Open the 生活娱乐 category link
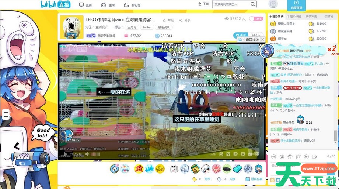 (x=102, y=27)
